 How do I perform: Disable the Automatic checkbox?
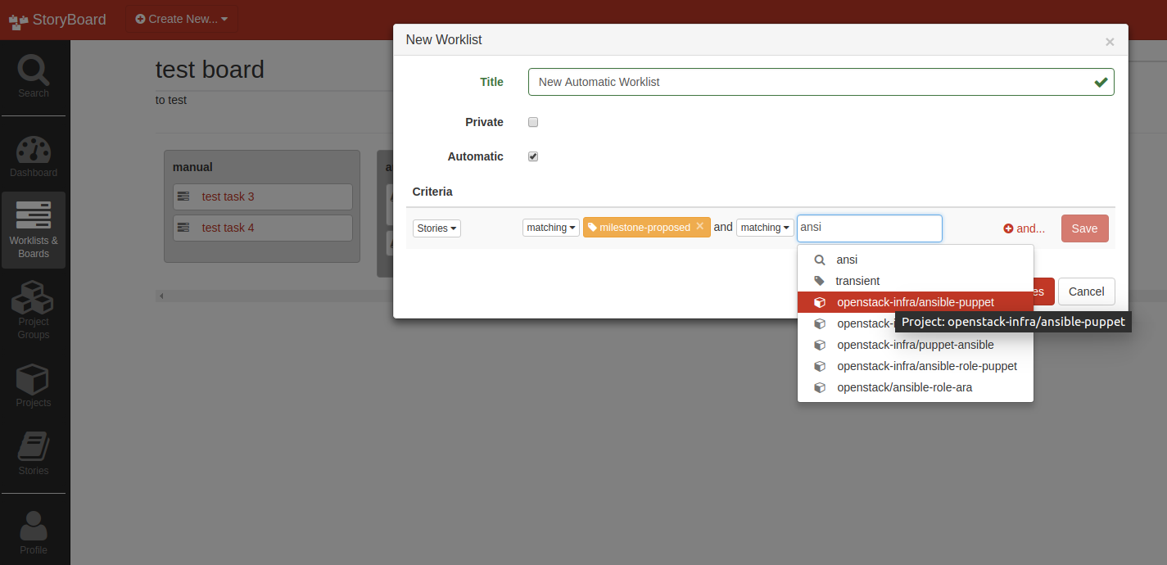click(533, 156)
